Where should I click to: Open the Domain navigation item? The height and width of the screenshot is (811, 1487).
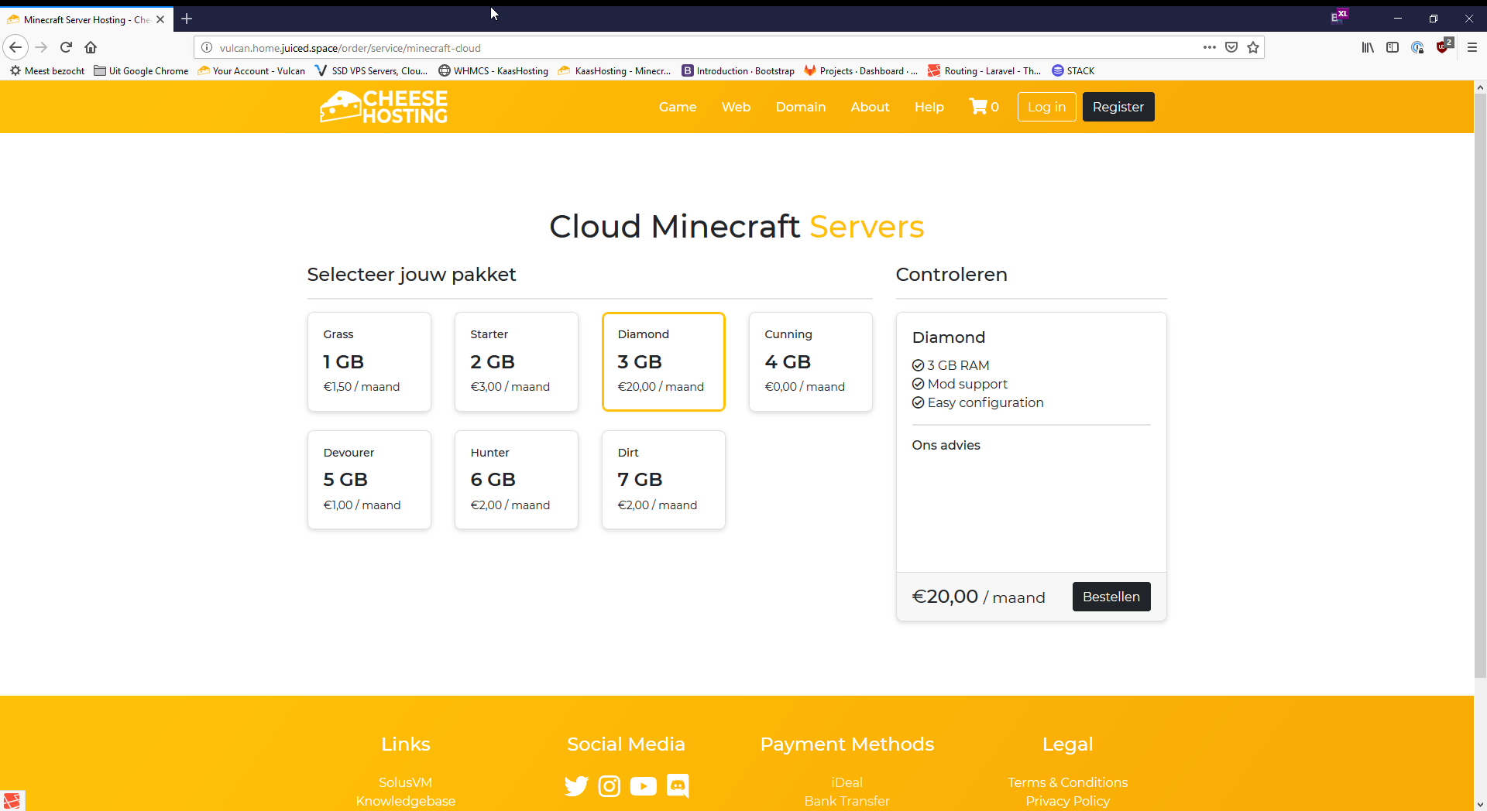[801, 107]
